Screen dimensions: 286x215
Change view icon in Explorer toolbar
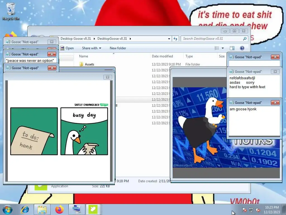(x=216, y=48)
